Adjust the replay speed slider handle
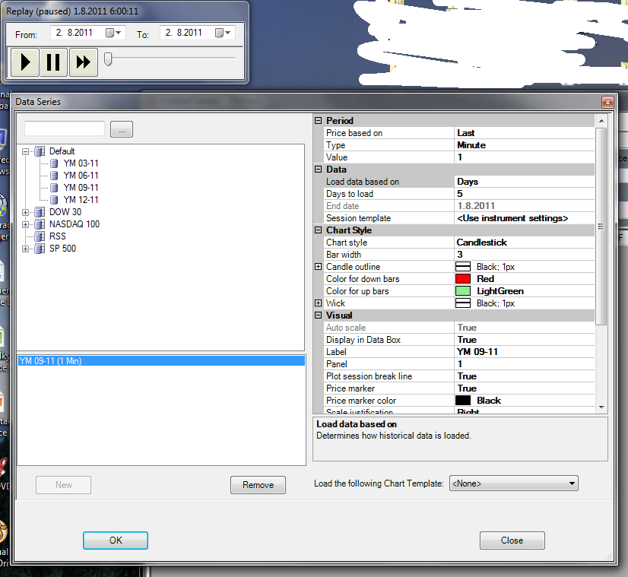 pyautogui.click(x=108, y=59)
